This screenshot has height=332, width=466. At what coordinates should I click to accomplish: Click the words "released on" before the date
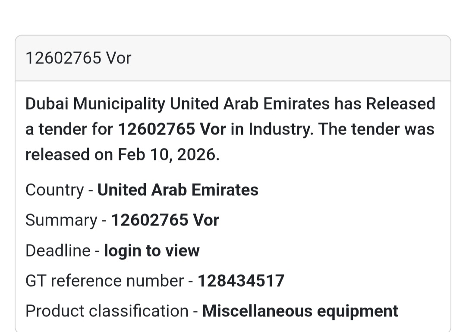(69, 155)
